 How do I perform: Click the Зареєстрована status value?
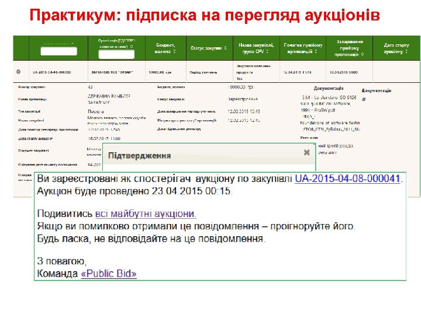[x=243, y=99]
